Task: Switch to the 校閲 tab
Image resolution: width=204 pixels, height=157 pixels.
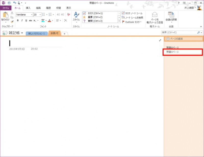Action: pos(59,8)
